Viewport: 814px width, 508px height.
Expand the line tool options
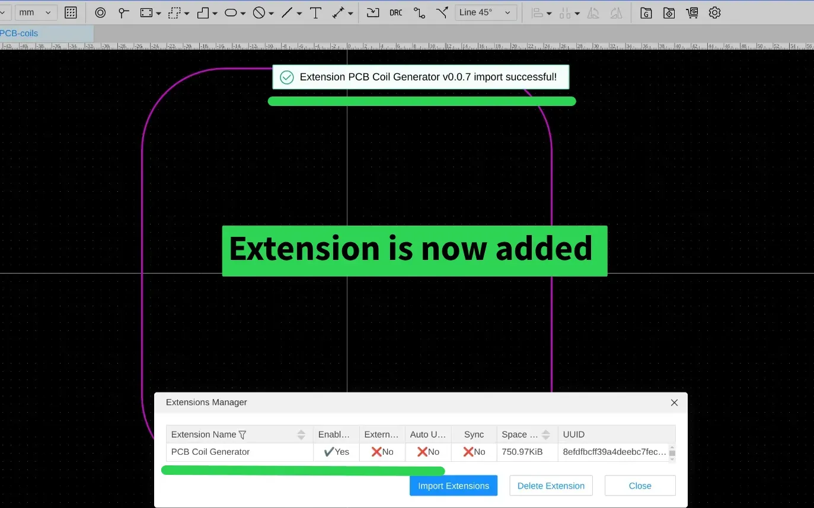point(299,13)
